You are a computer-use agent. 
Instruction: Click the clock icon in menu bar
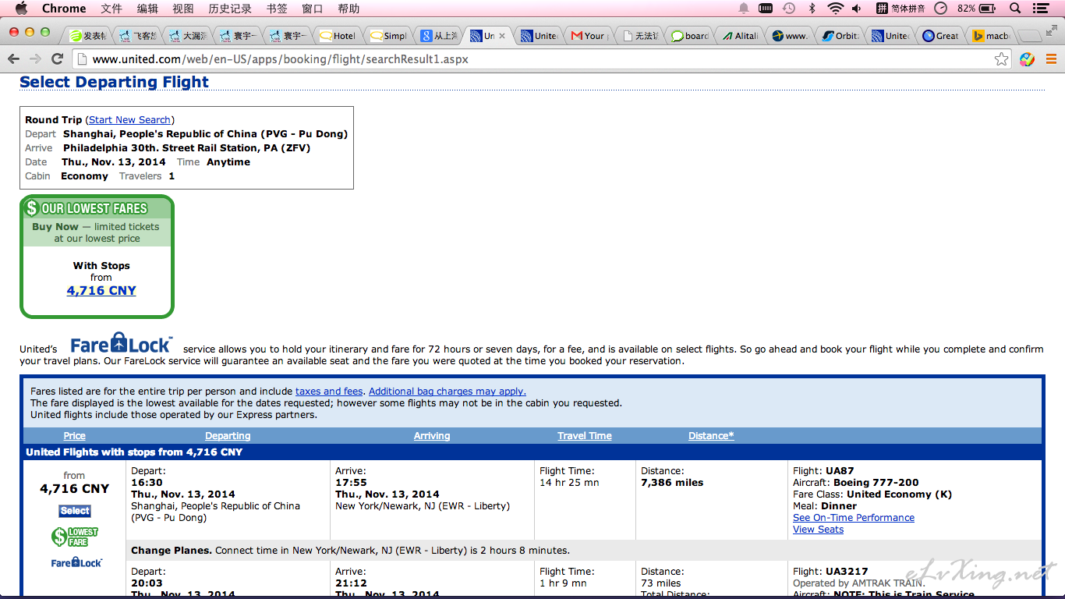[941, 9]
